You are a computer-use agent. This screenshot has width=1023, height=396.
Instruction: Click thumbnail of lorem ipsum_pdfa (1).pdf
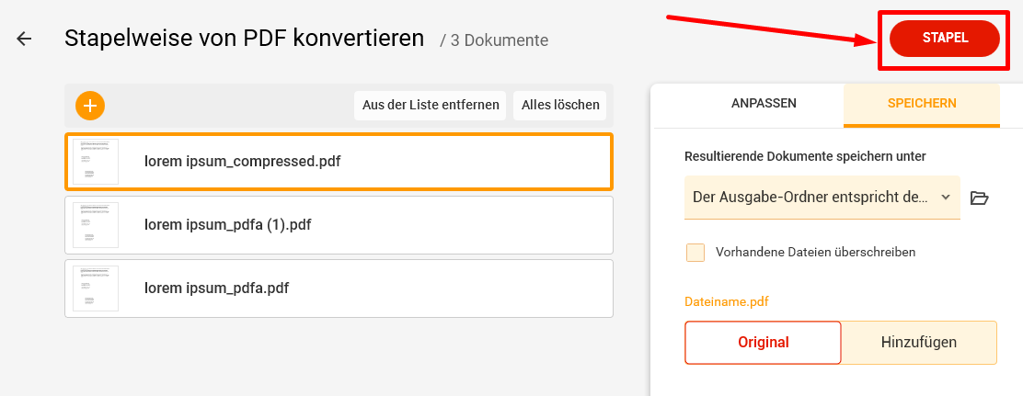96,225
